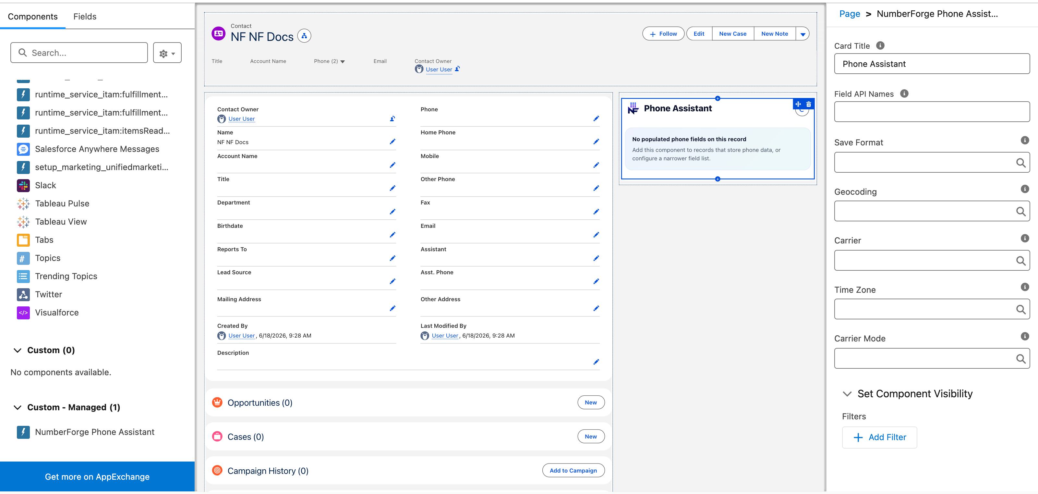Click the Phone Assistant card heading
Image resolution: width=1038 pixels, height=494 pixels.
(x=678, y=108)
